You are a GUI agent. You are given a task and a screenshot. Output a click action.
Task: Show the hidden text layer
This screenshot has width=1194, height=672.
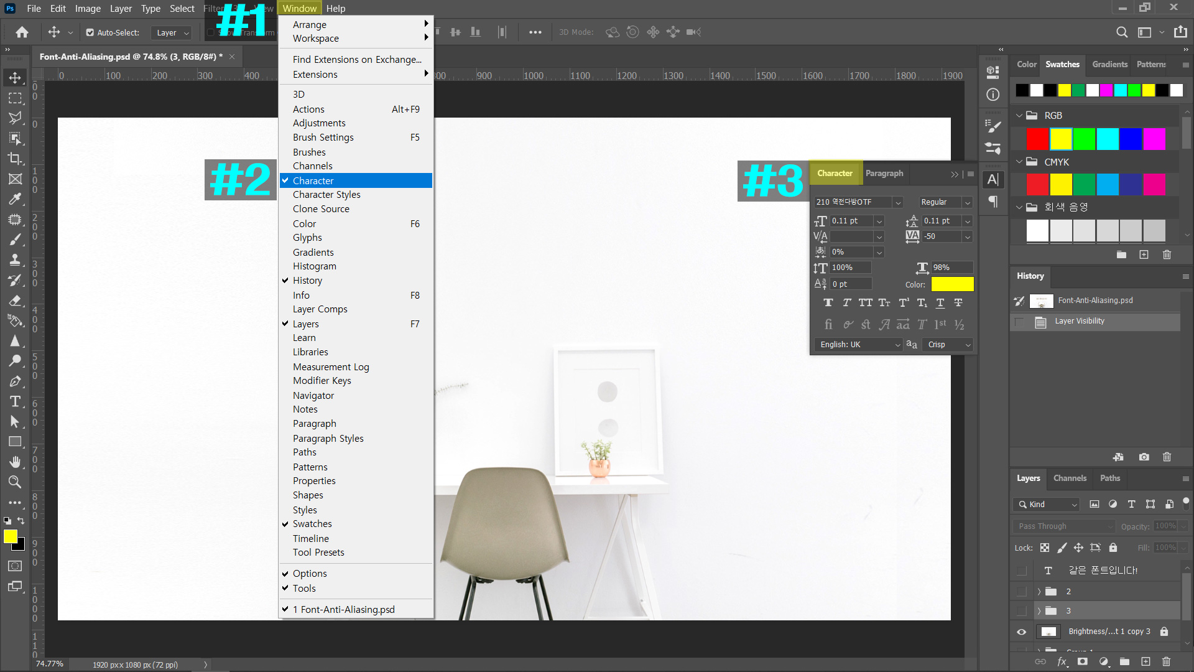(1022, 571)
